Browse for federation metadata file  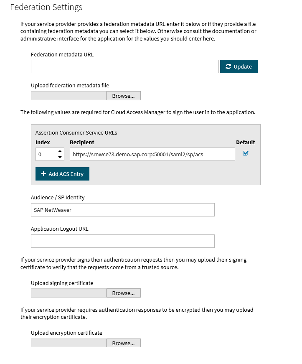(123, 96)
